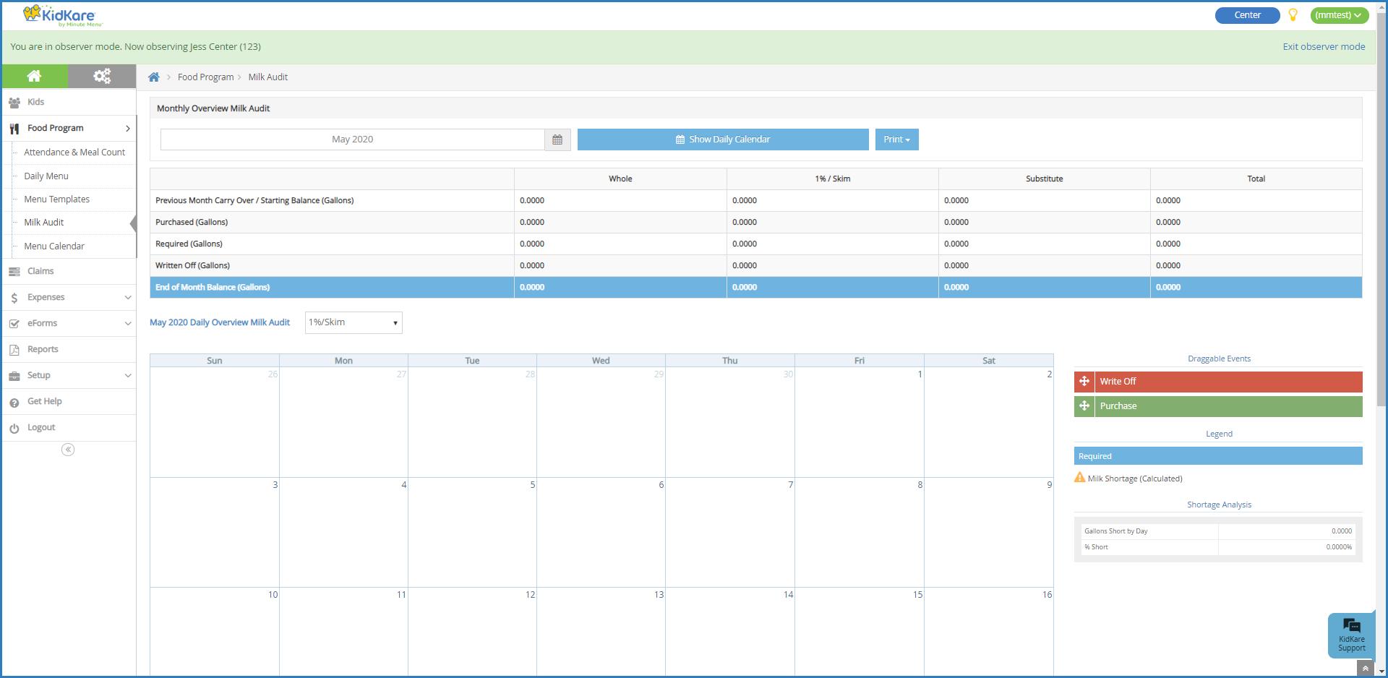Click the KidKare logo
1388x678 pixels.
pyautogui.click(x=63, y=15)
